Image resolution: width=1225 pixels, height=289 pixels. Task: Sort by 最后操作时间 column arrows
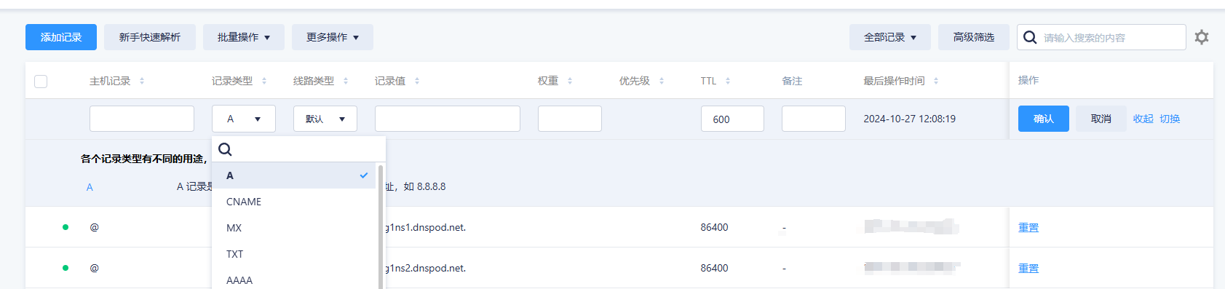tap(936, 81)
